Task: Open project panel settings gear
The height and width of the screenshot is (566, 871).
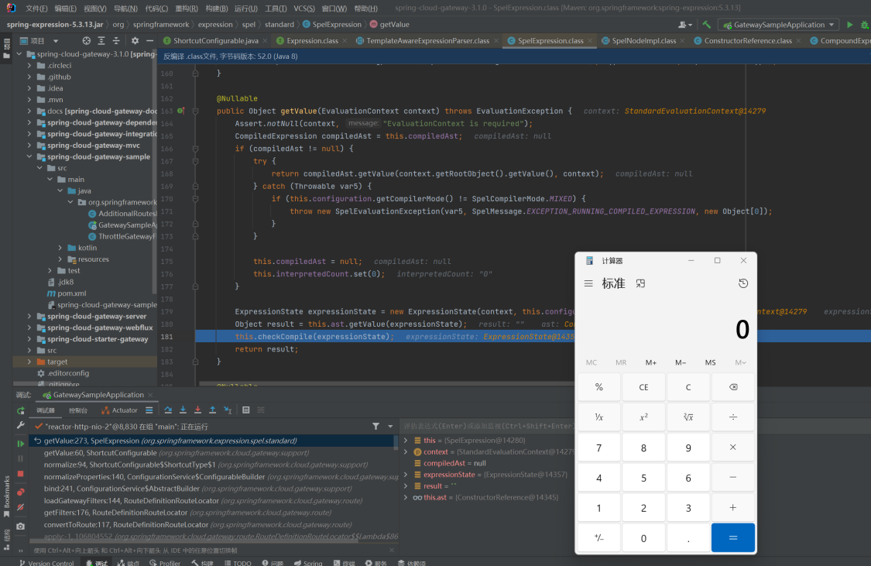Action: [x=135, y=40]
